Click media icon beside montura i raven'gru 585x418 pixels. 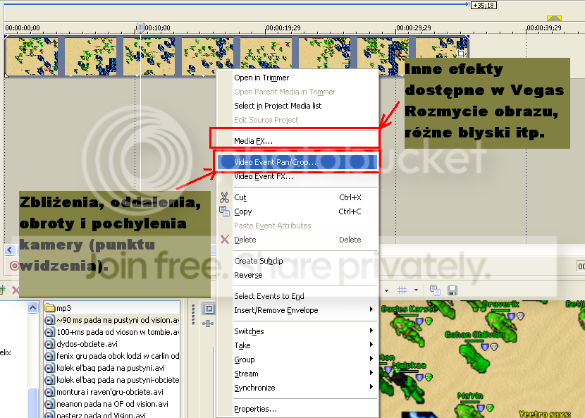(49, 392)
